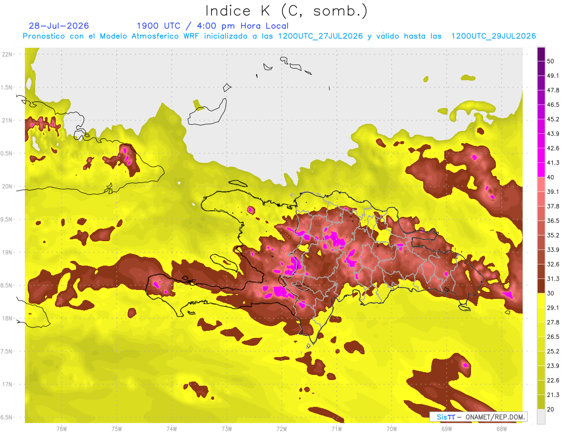This screenshot has width=563, height=435.
Task: Click the legend value "23.9"
Action: pyautogui.click(x=553, y=366)
